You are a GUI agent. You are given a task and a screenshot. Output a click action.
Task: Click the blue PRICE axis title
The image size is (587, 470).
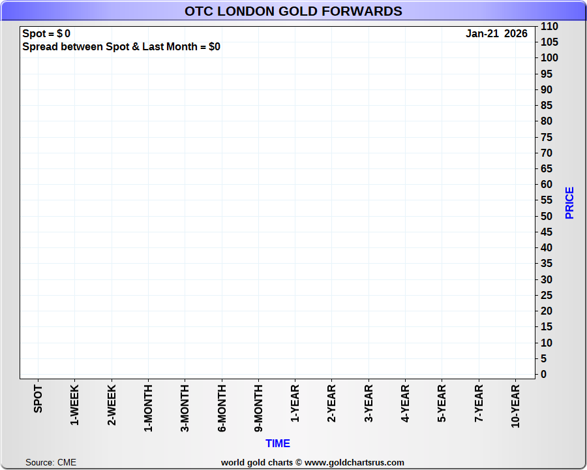pos(569,203)
